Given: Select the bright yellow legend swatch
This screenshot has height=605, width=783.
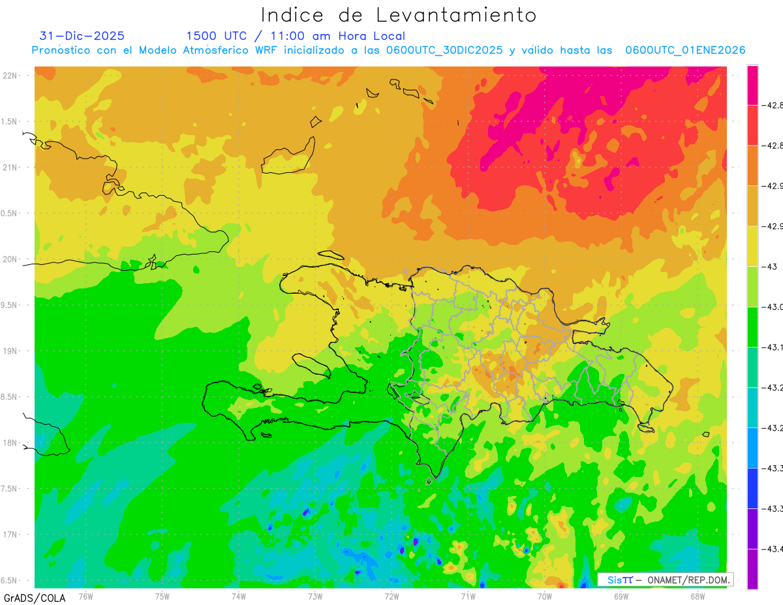Looking at the screenshot, I should [752, 246].
